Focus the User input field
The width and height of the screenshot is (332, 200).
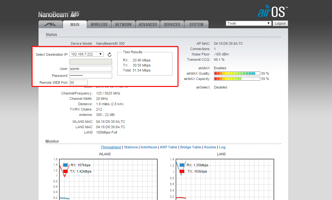coord(91,69)
